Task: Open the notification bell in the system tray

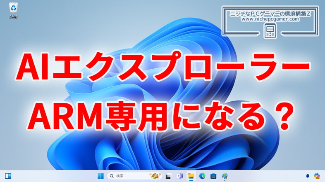Action: pos(308,176)
